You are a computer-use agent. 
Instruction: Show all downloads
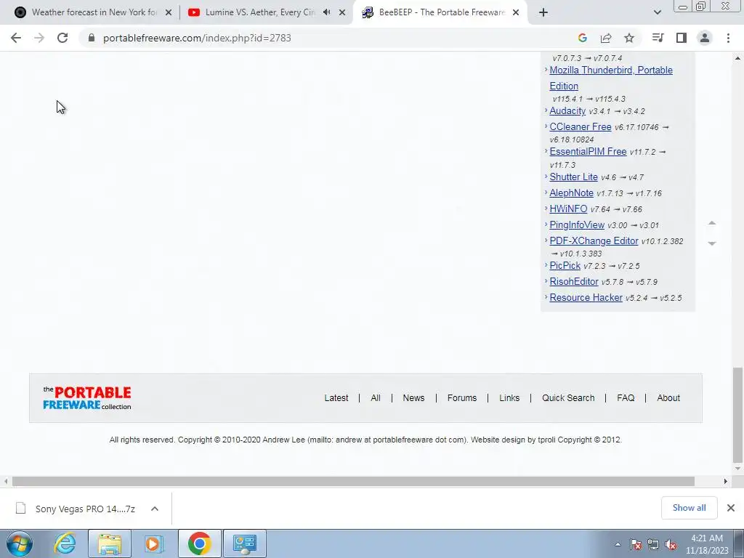[x=689, y=508]
